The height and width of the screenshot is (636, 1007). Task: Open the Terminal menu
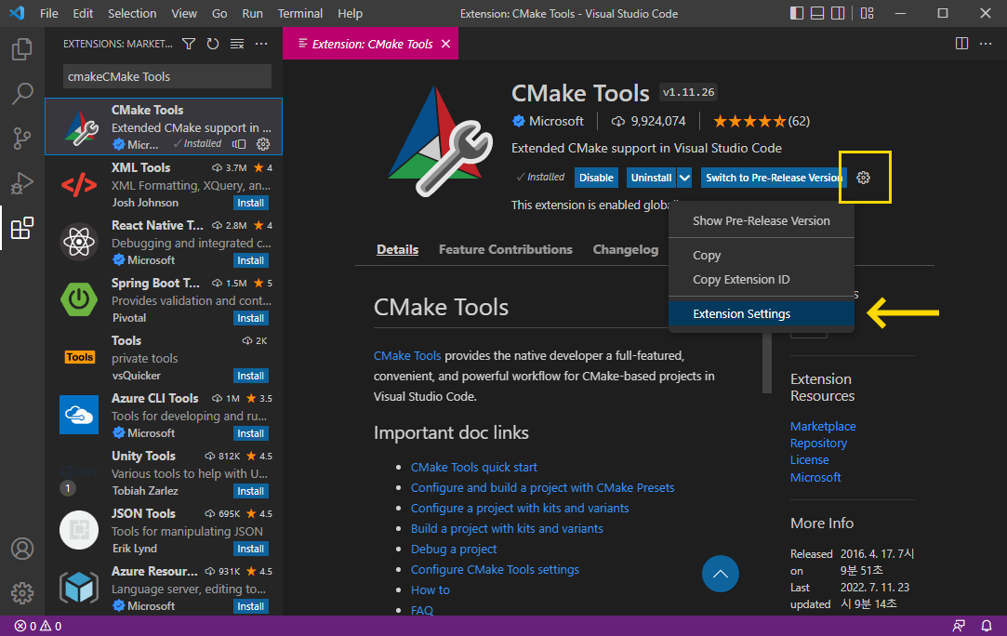click(300, 14)
